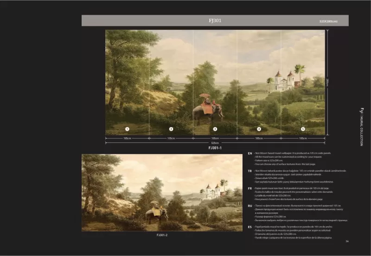Click the 'You can choose any of surface textures' line
Image resolution: width=371 pixels, height=256 pixels.
pos(285,164)
